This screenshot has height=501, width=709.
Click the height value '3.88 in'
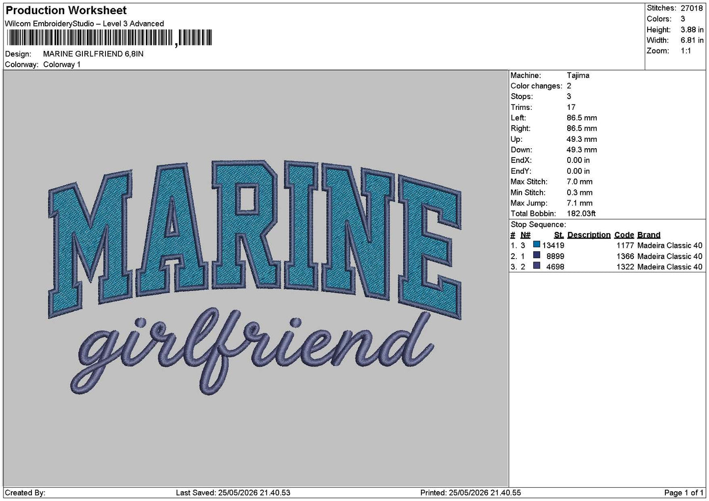[x=692, y=29]
